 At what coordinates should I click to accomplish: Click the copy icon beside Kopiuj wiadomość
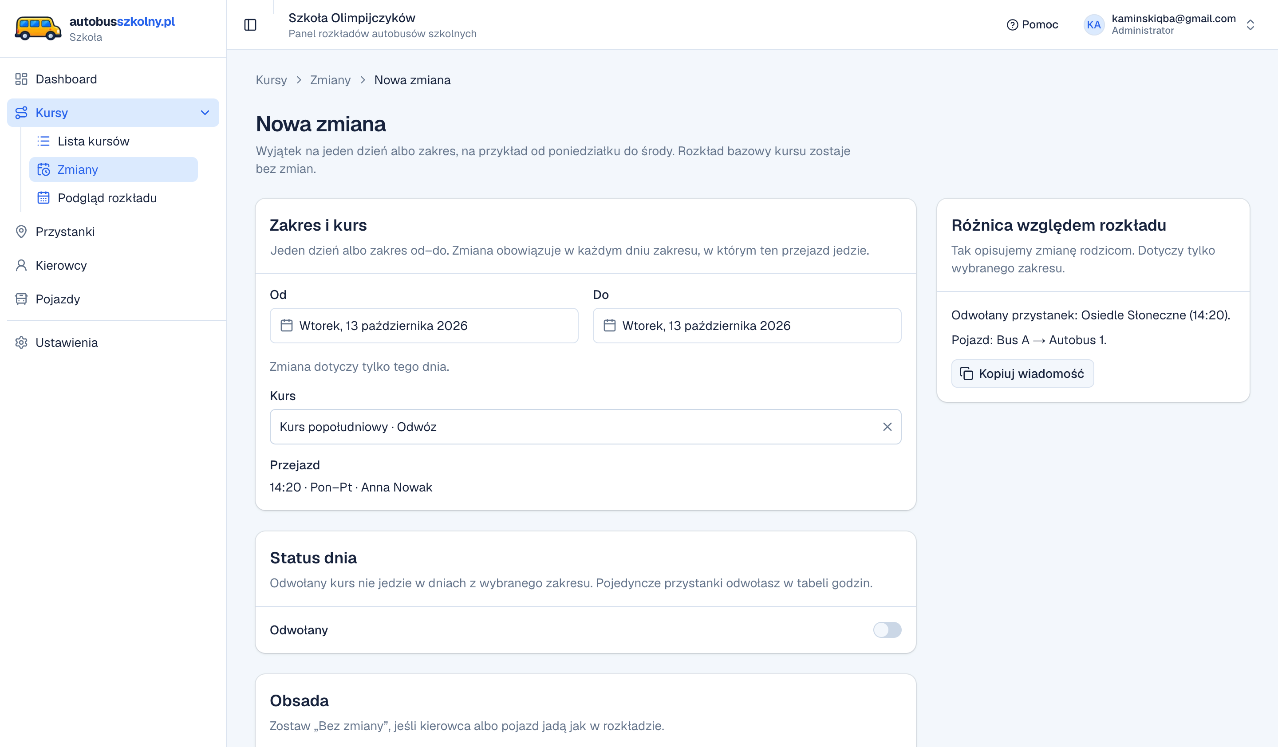966,373
